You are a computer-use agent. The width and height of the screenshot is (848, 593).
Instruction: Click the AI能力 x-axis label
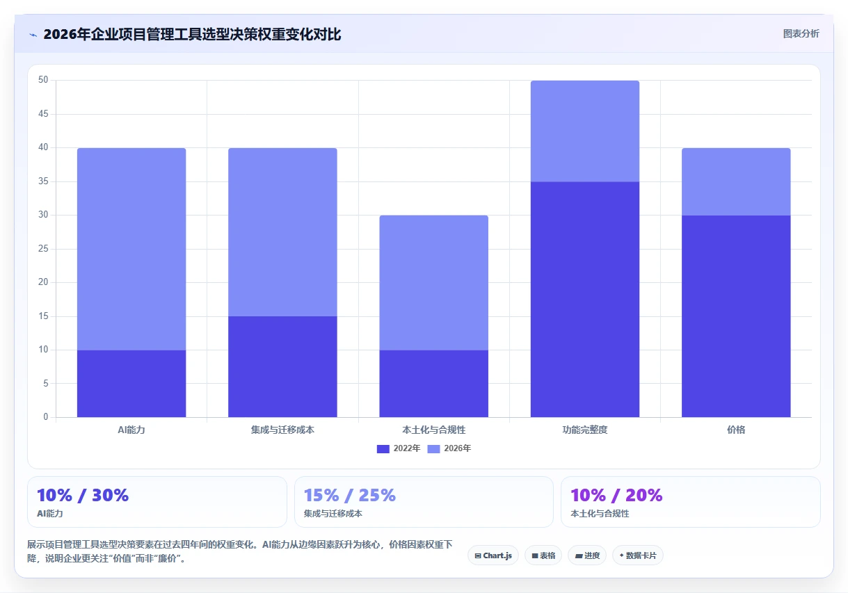(x=131, y=430)
